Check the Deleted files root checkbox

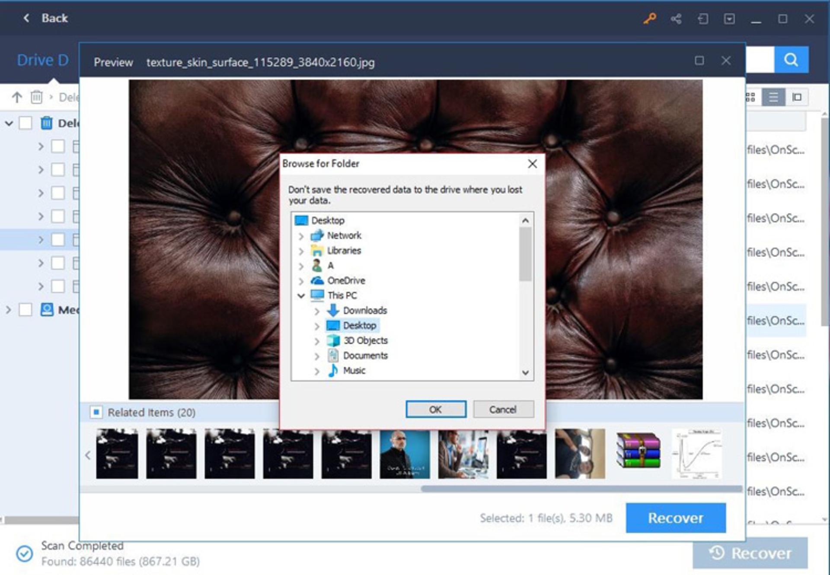pos(26,123)
